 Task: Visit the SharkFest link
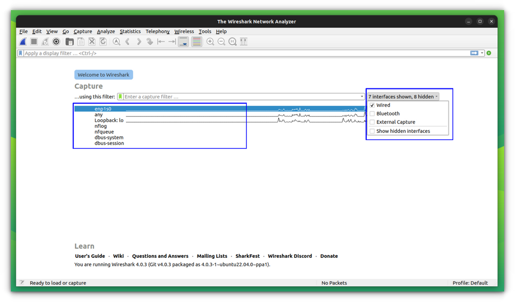tap(247, 256)
